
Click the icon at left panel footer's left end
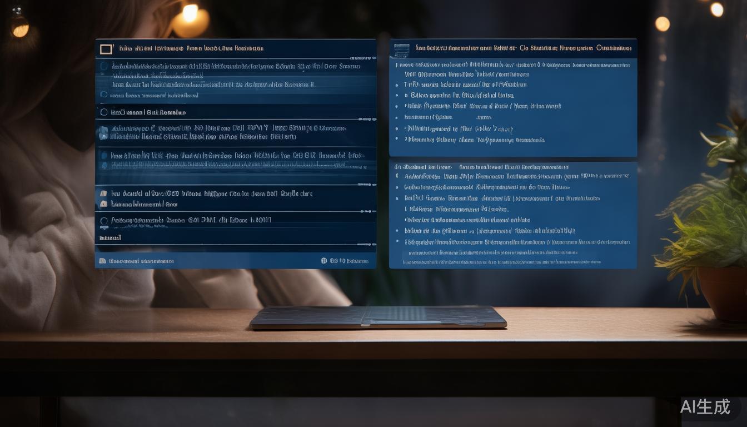tap(102, 261)
